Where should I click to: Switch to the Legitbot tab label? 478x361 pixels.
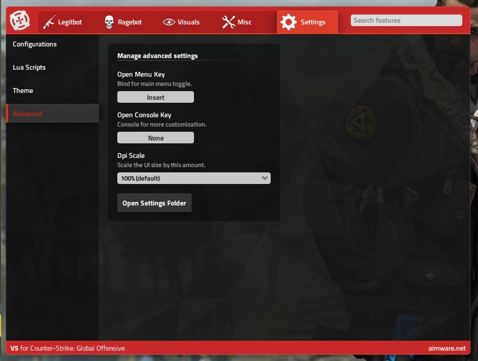pos(70,22)
